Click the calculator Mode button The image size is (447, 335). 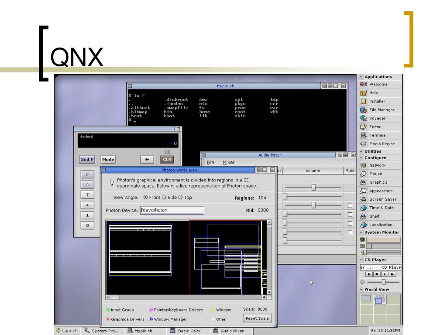[x=108, y=160]
